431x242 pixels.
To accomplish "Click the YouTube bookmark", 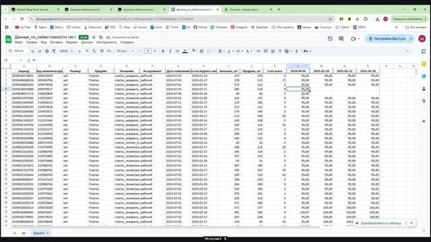I will 22,27.
